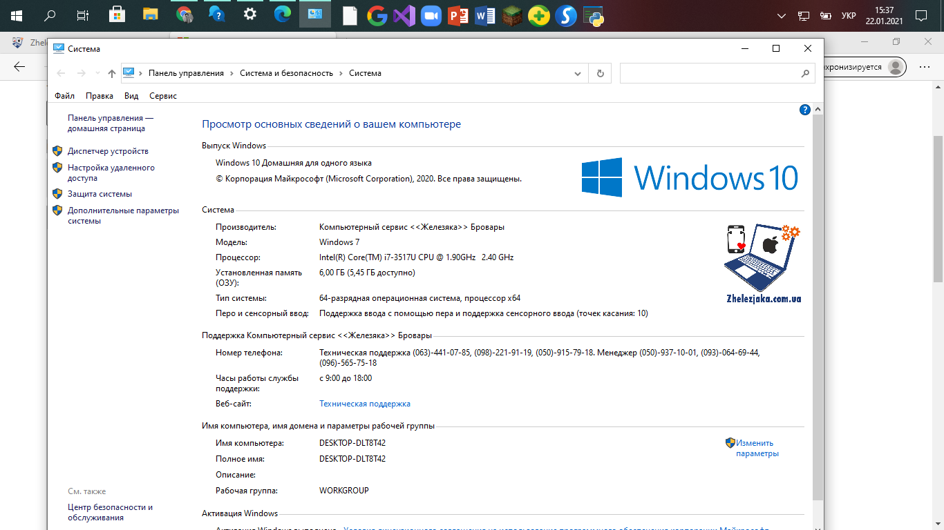Screen dimensions: 944x530
Task: Click System window vertical scrollbar thumb
Action: point(818,307)
